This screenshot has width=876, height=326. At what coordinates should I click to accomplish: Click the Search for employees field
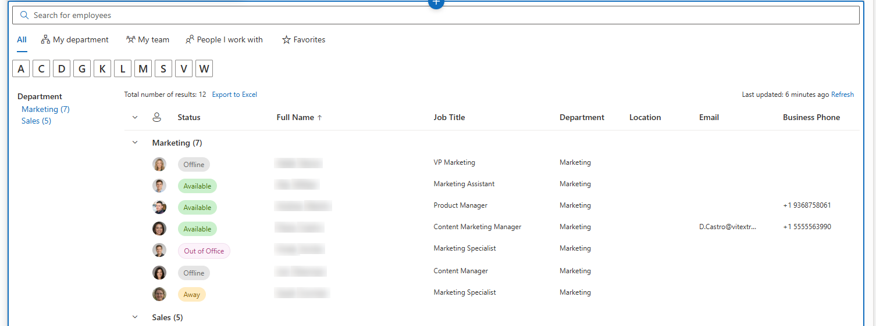point(436,15)
